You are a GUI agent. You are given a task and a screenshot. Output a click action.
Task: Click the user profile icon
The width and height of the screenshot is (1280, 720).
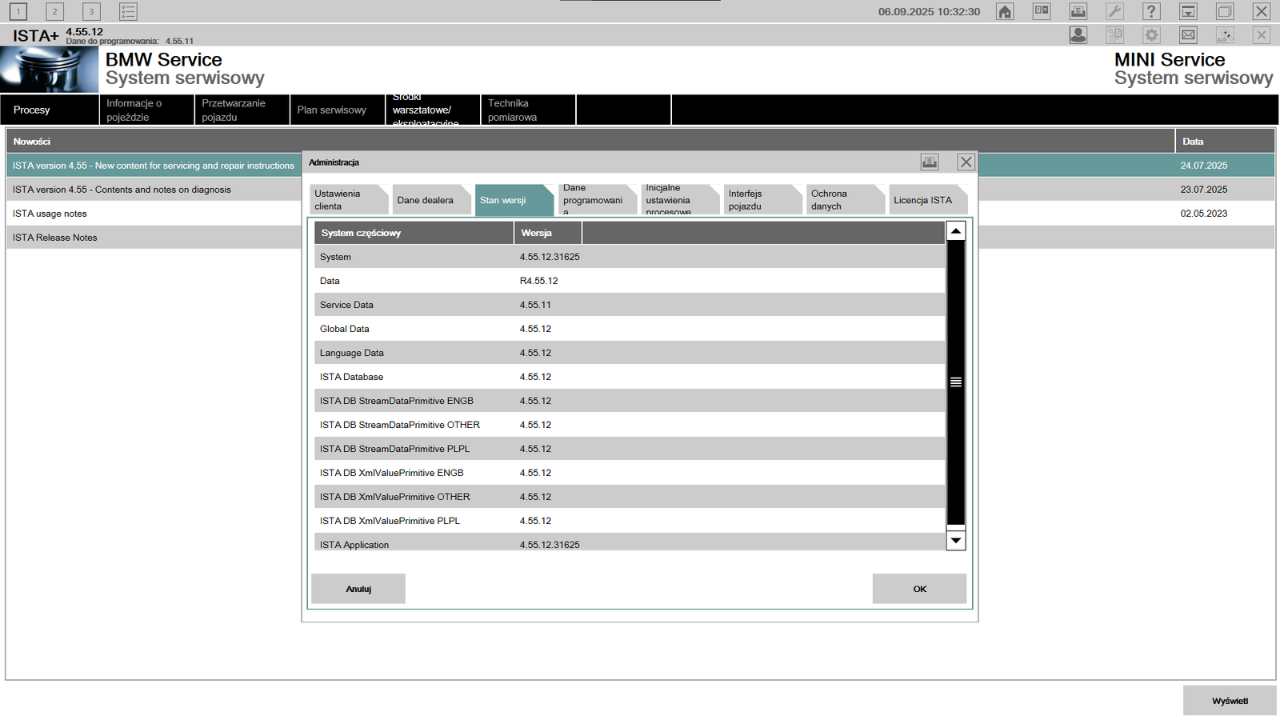click(1078, 35)
